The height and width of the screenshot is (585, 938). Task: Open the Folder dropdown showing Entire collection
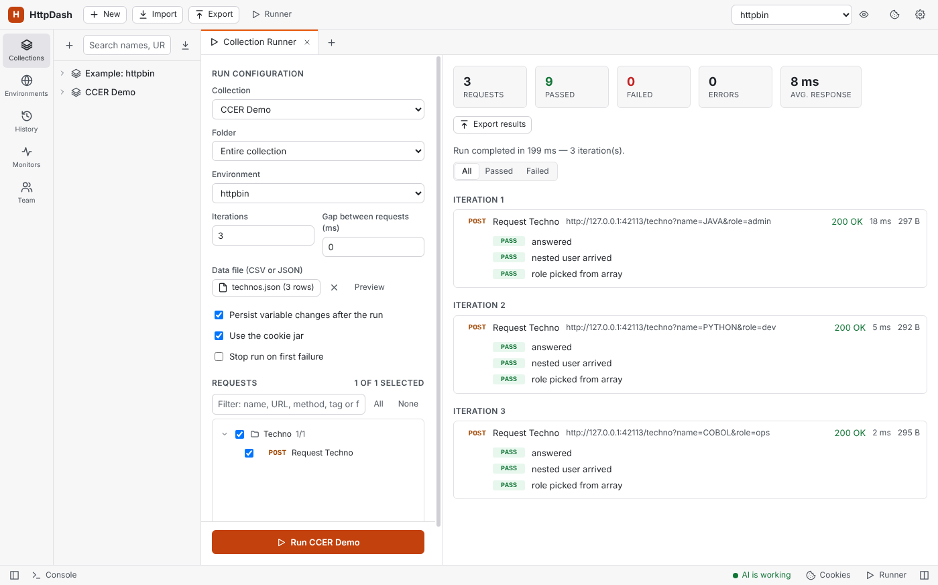pyautogui.click(x=318, y=151)
